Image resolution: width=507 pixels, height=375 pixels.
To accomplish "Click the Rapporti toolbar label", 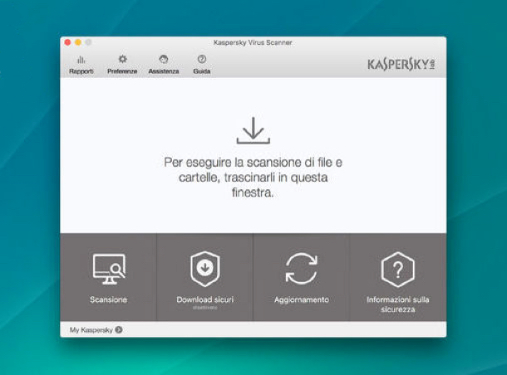I will pos(81,71).
